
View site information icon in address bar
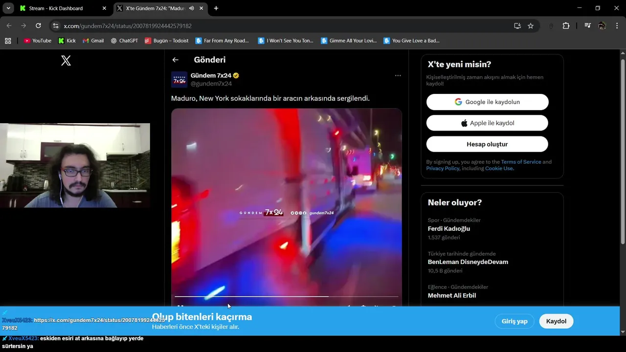pos(55,26)
